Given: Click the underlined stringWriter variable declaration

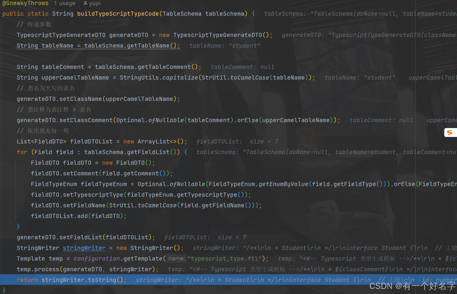Looking at the screenshot, I should click(x=84, y=248).
